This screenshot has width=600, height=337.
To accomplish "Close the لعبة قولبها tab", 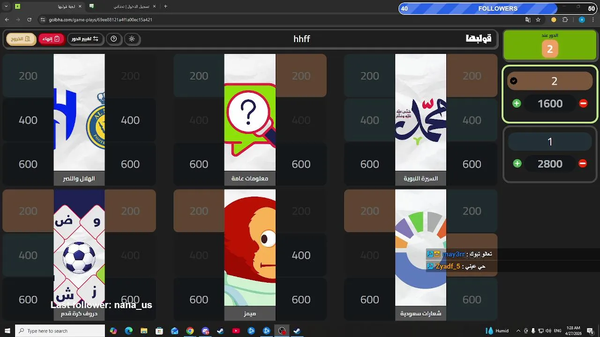I will [80, 7].
